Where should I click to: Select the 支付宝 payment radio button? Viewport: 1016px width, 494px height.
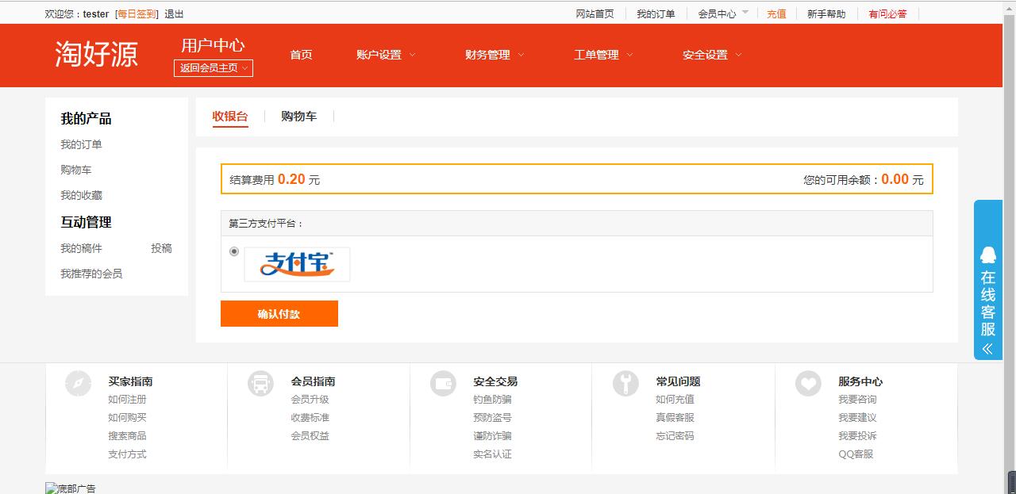click(x=234, y=251)
